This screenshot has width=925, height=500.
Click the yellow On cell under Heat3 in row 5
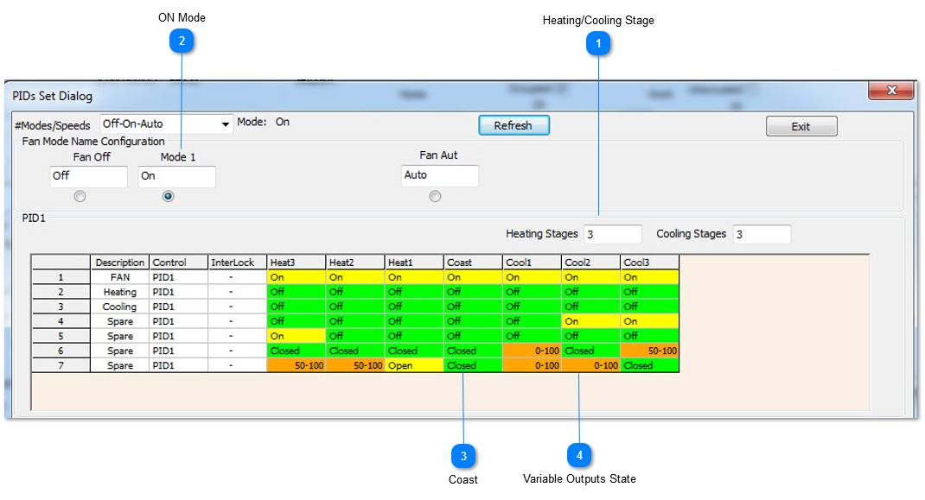pos(297,336)
